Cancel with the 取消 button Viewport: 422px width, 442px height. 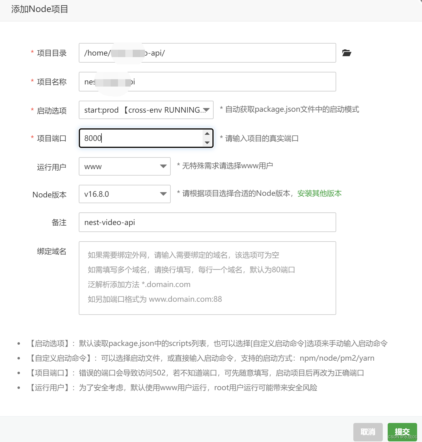(x=368, y=432)
